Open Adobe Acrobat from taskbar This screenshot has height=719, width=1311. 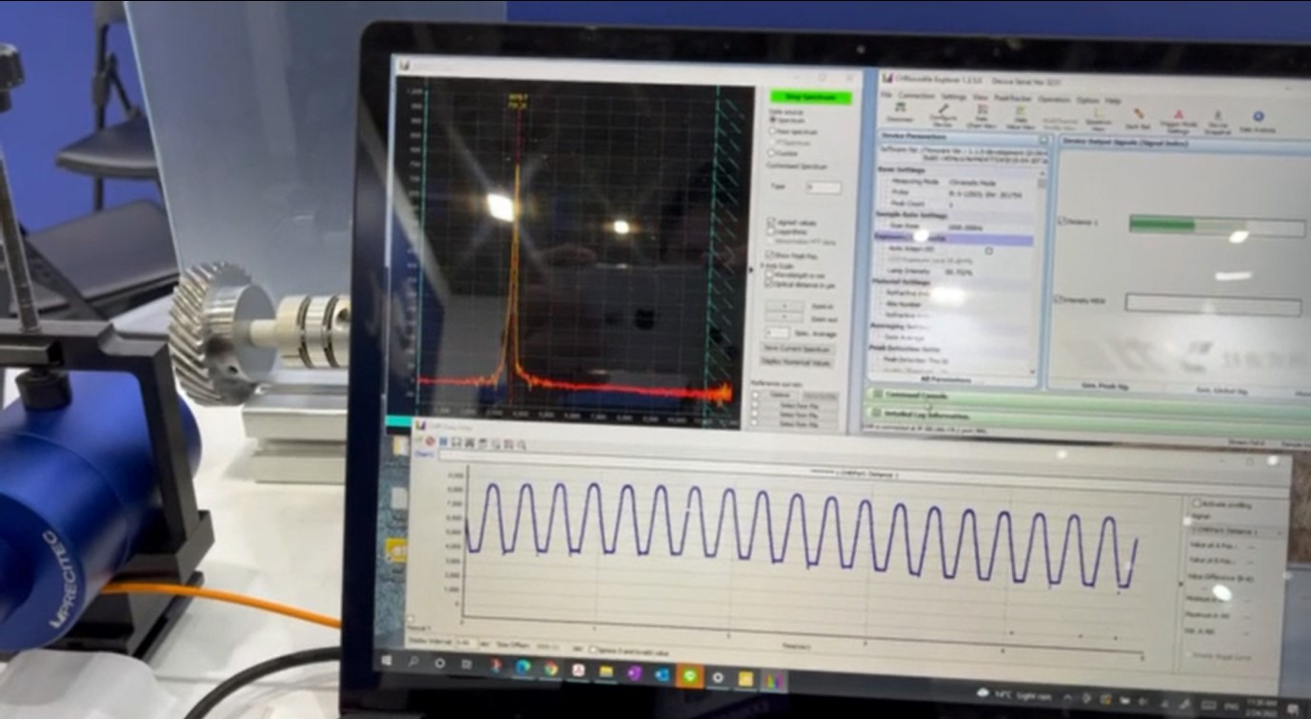[578, 669]
